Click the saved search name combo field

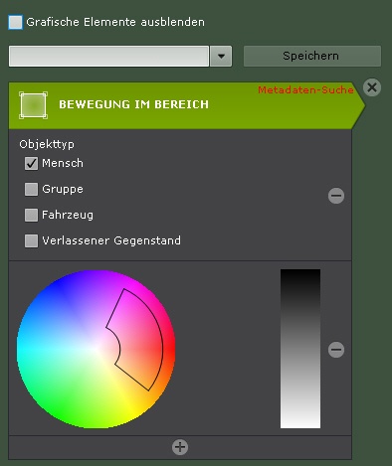(x=108, y=56)
